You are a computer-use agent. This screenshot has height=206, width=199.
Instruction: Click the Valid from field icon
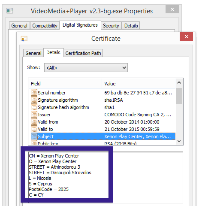point(34,122)
